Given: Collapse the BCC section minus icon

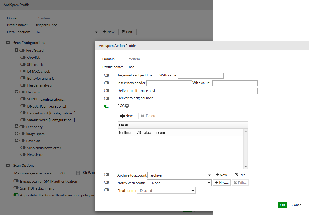Looking at the screenshot, I should pyautogui.click(x=127, y=106).
